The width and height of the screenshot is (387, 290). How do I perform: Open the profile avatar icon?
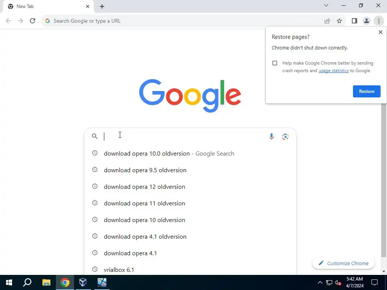coord(367,21)
